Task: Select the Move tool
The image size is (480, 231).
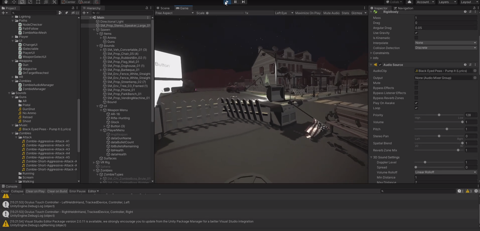Action: 14,2
